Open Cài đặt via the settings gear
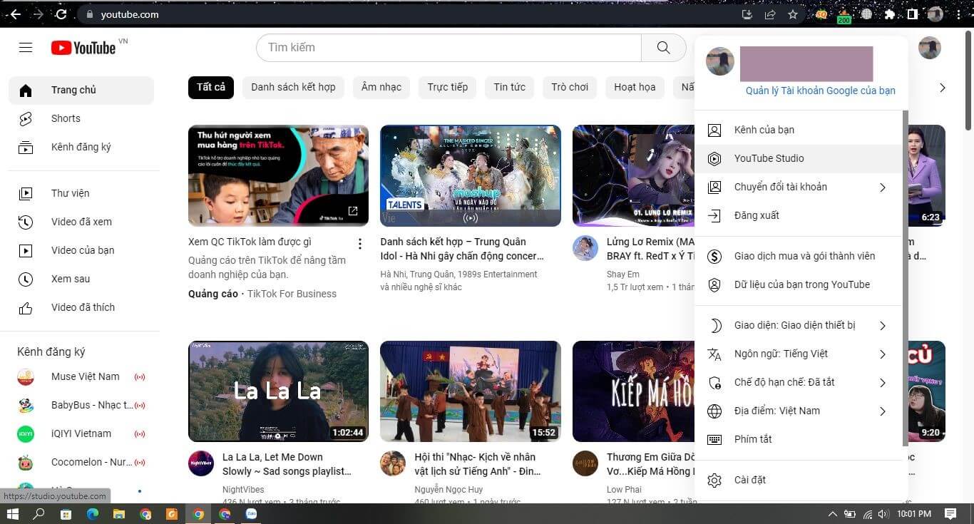This screenshot has height=524, width=974. (x=750, y=480)
